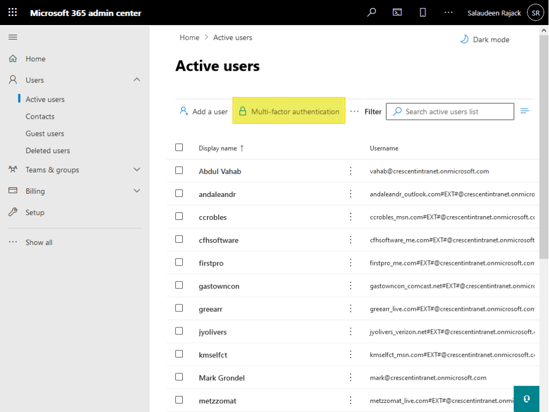Click Show all in sidebar
This screenshot has width=549, height=412.
39,242
